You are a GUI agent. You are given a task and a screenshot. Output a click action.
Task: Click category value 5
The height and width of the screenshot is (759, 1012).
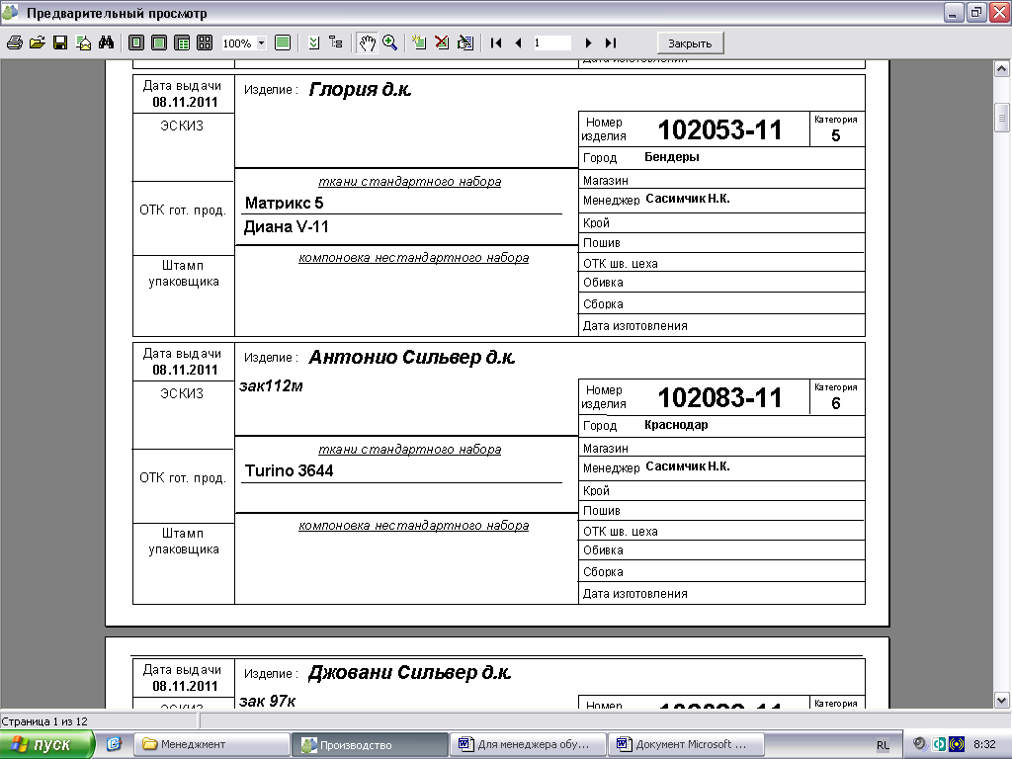pos(836,135)
